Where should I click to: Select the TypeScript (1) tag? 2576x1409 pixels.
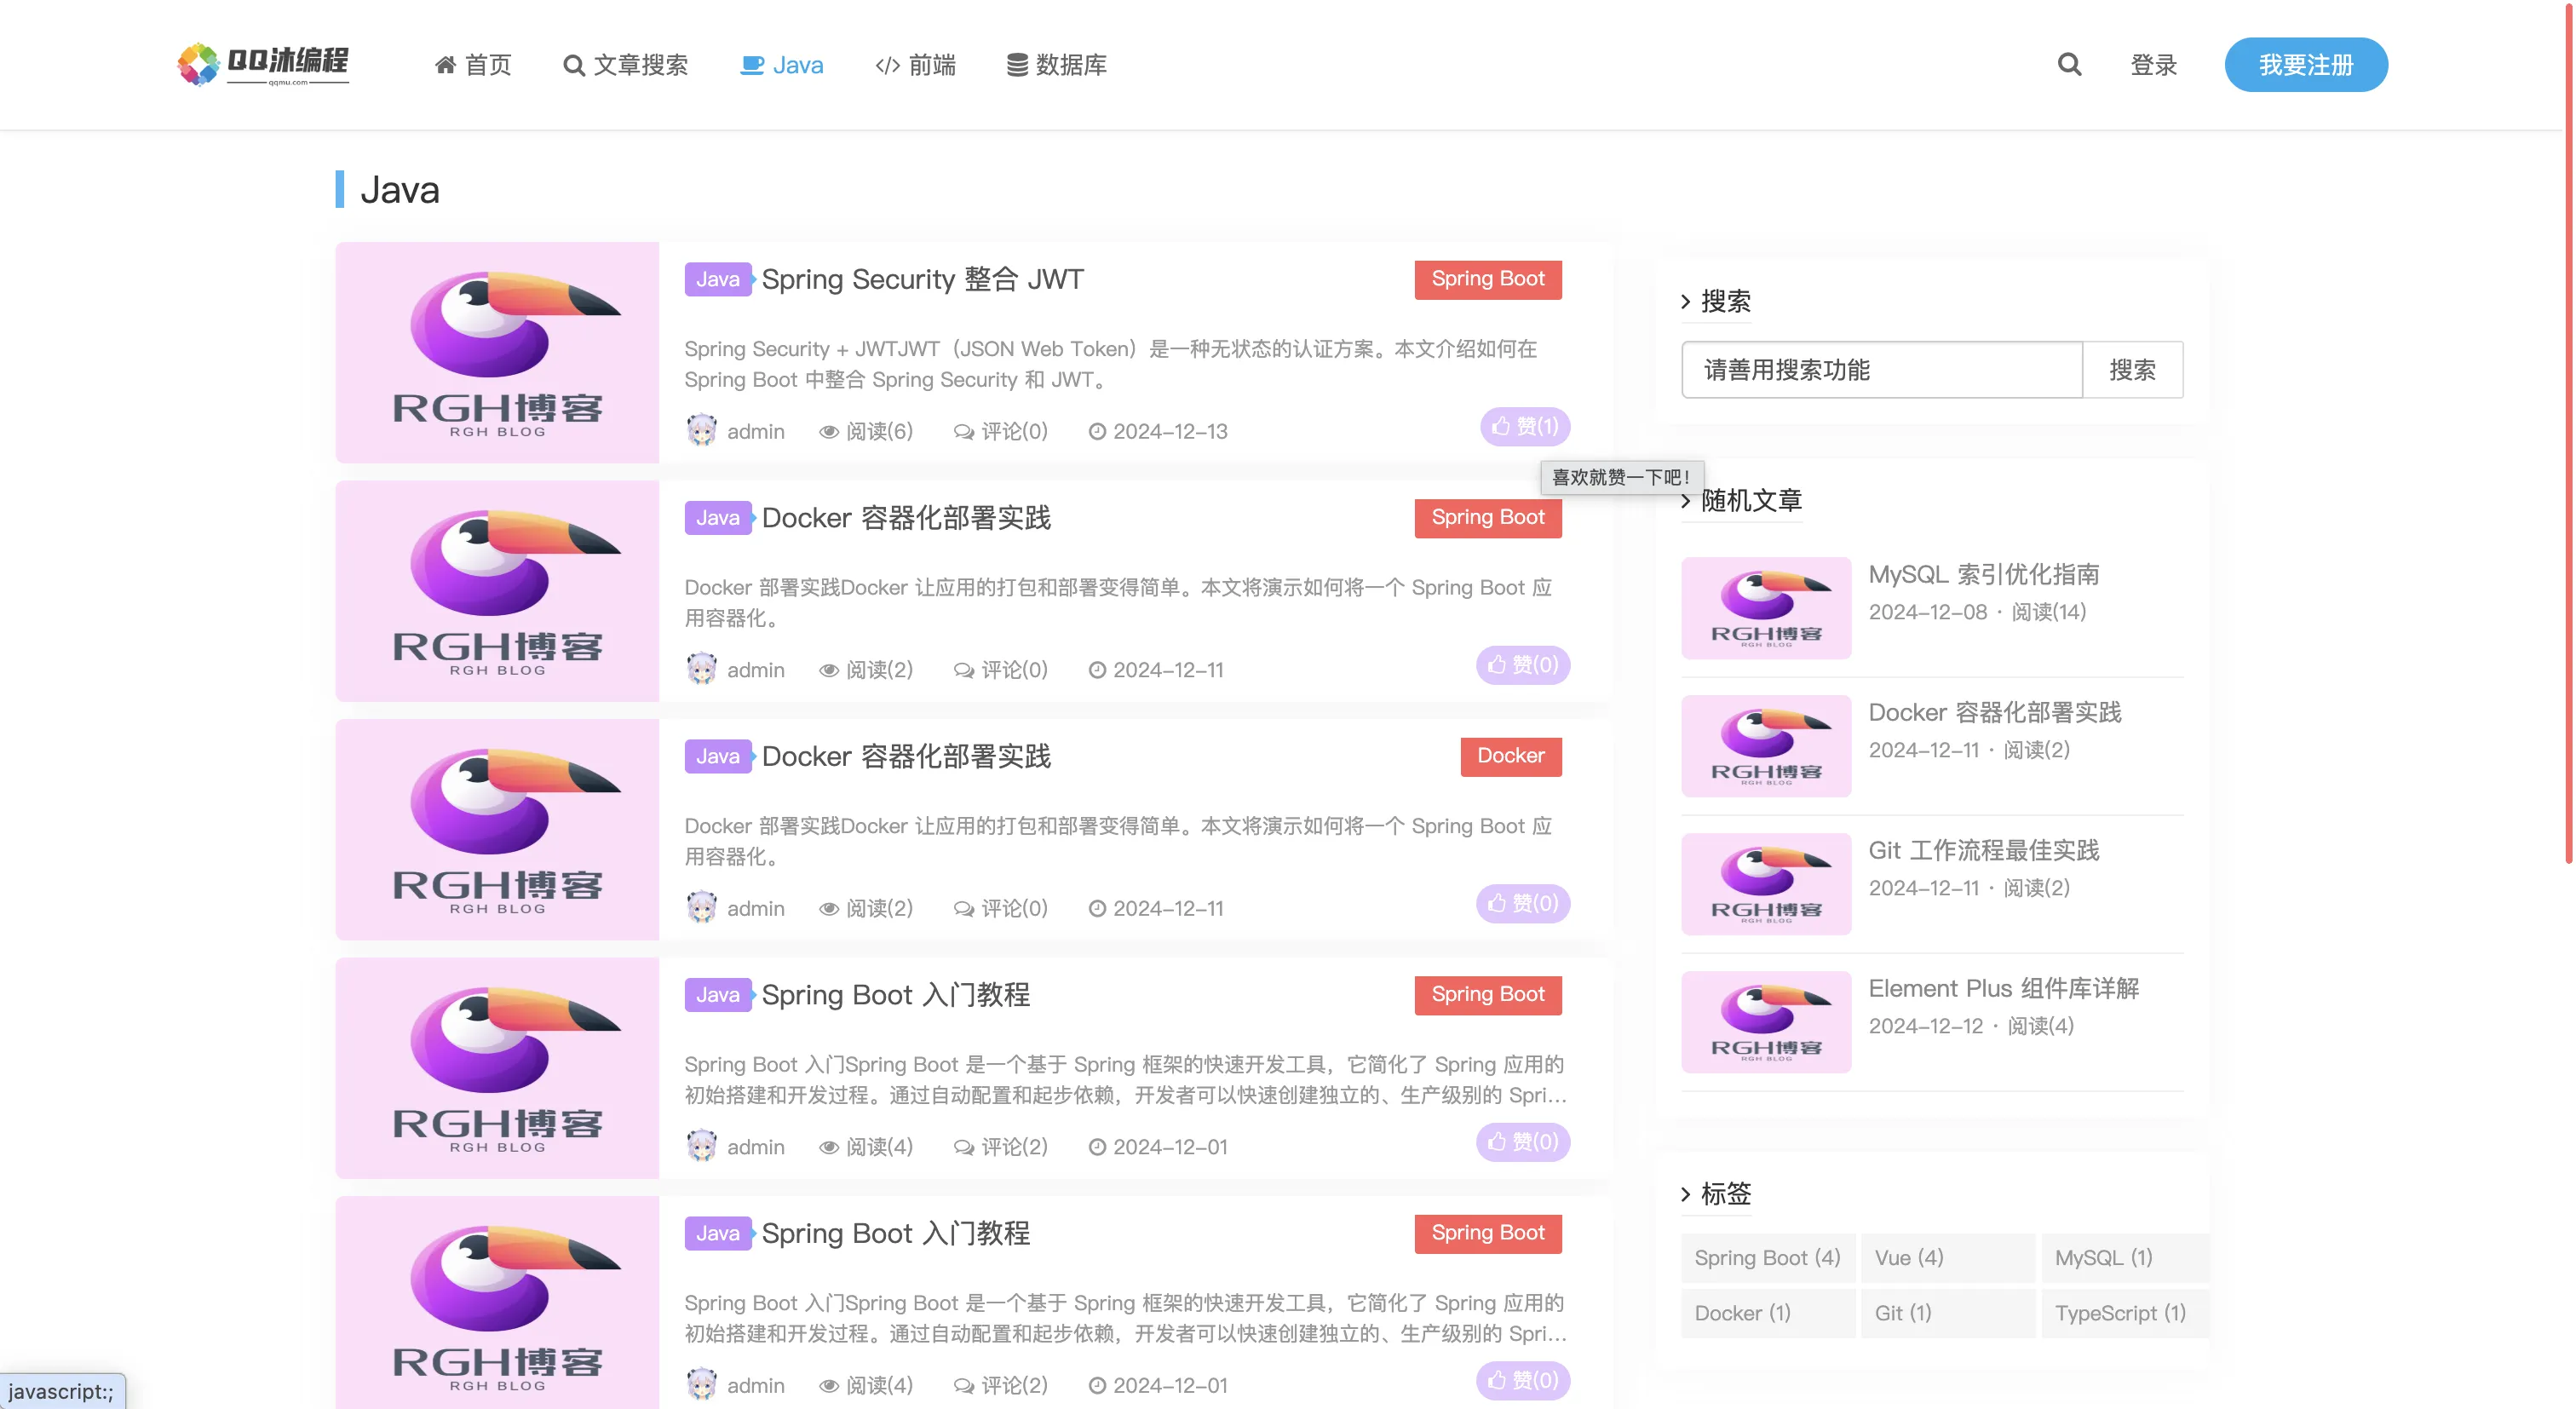pyautogui.click(x=2125, y=1313)
